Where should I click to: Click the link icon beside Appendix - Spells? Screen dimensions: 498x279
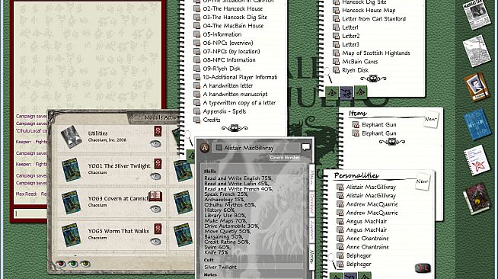point(197,111)
